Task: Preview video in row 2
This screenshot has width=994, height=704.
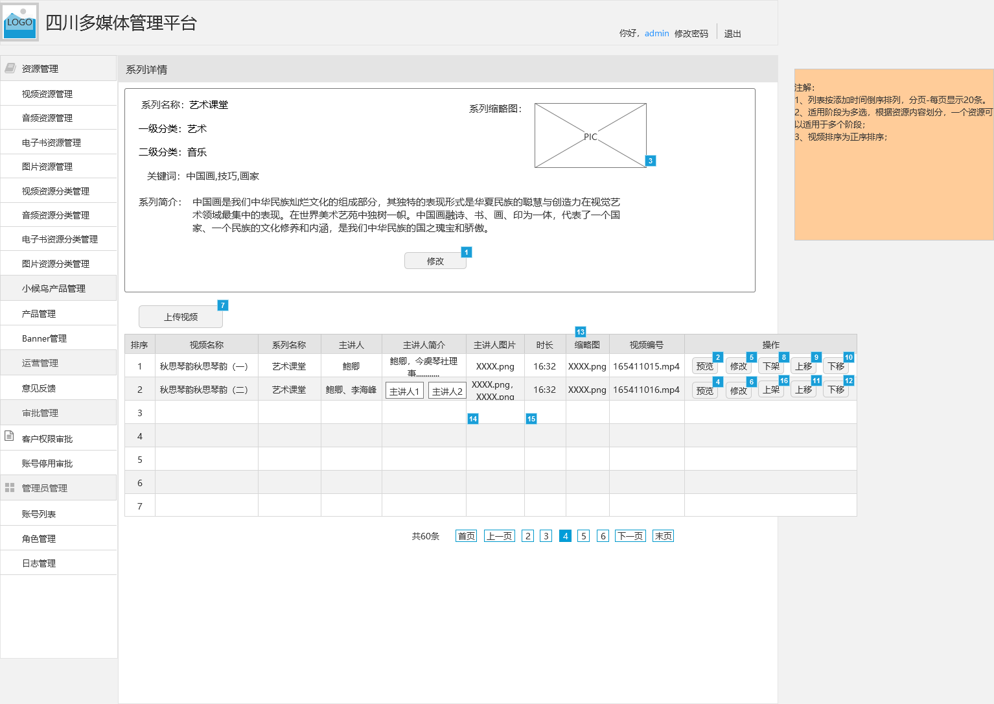Action: [705, 390]
